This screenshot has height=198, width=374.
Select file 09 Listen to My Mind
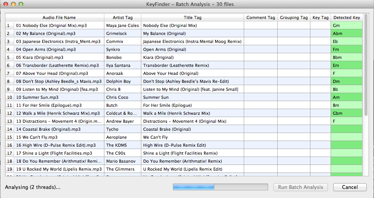click(x=59, y=89)
